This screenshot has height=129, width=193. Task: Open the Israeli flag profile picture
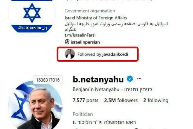click(32, 16)
